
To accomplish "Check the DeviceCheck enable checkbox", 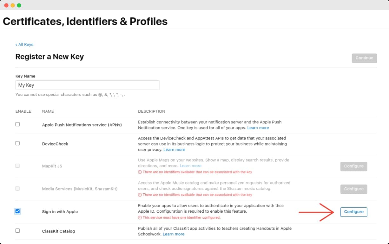I will coord(17,143).
